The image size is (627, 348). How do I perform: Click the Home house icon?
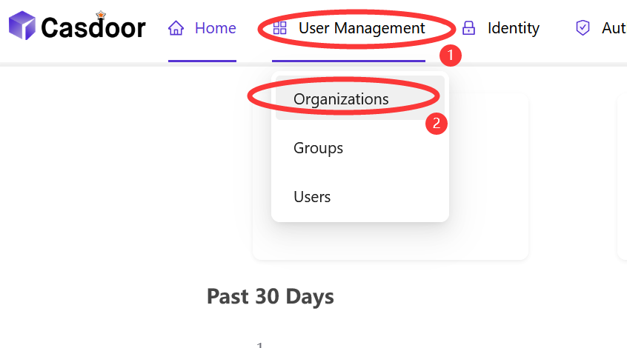[176, 28]
